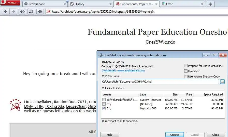
Task: Sort by Volume column header
Action: click(x=107, y=94)
